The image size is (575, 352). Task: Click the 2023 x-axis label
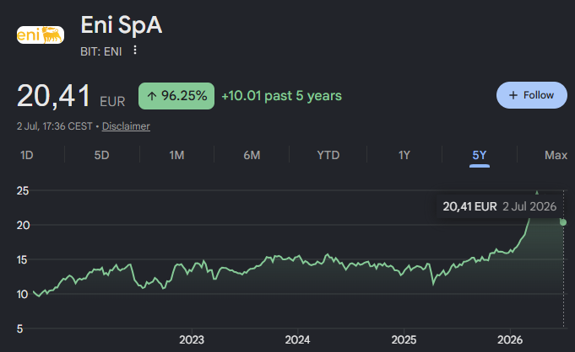point(192,340)
